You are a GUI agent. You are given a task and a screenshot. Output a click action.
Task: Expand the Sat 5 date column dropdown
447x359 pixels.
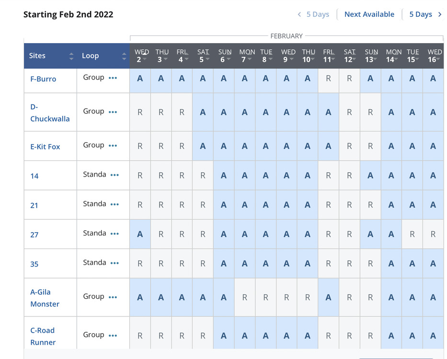click(x=207, y=60)
